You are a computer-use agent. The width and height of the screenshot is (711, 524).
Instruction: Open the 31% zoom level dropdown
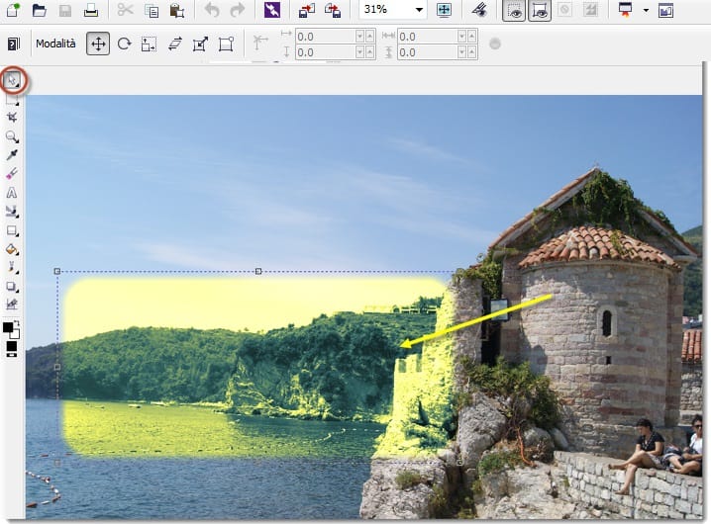tap(420, 11)
